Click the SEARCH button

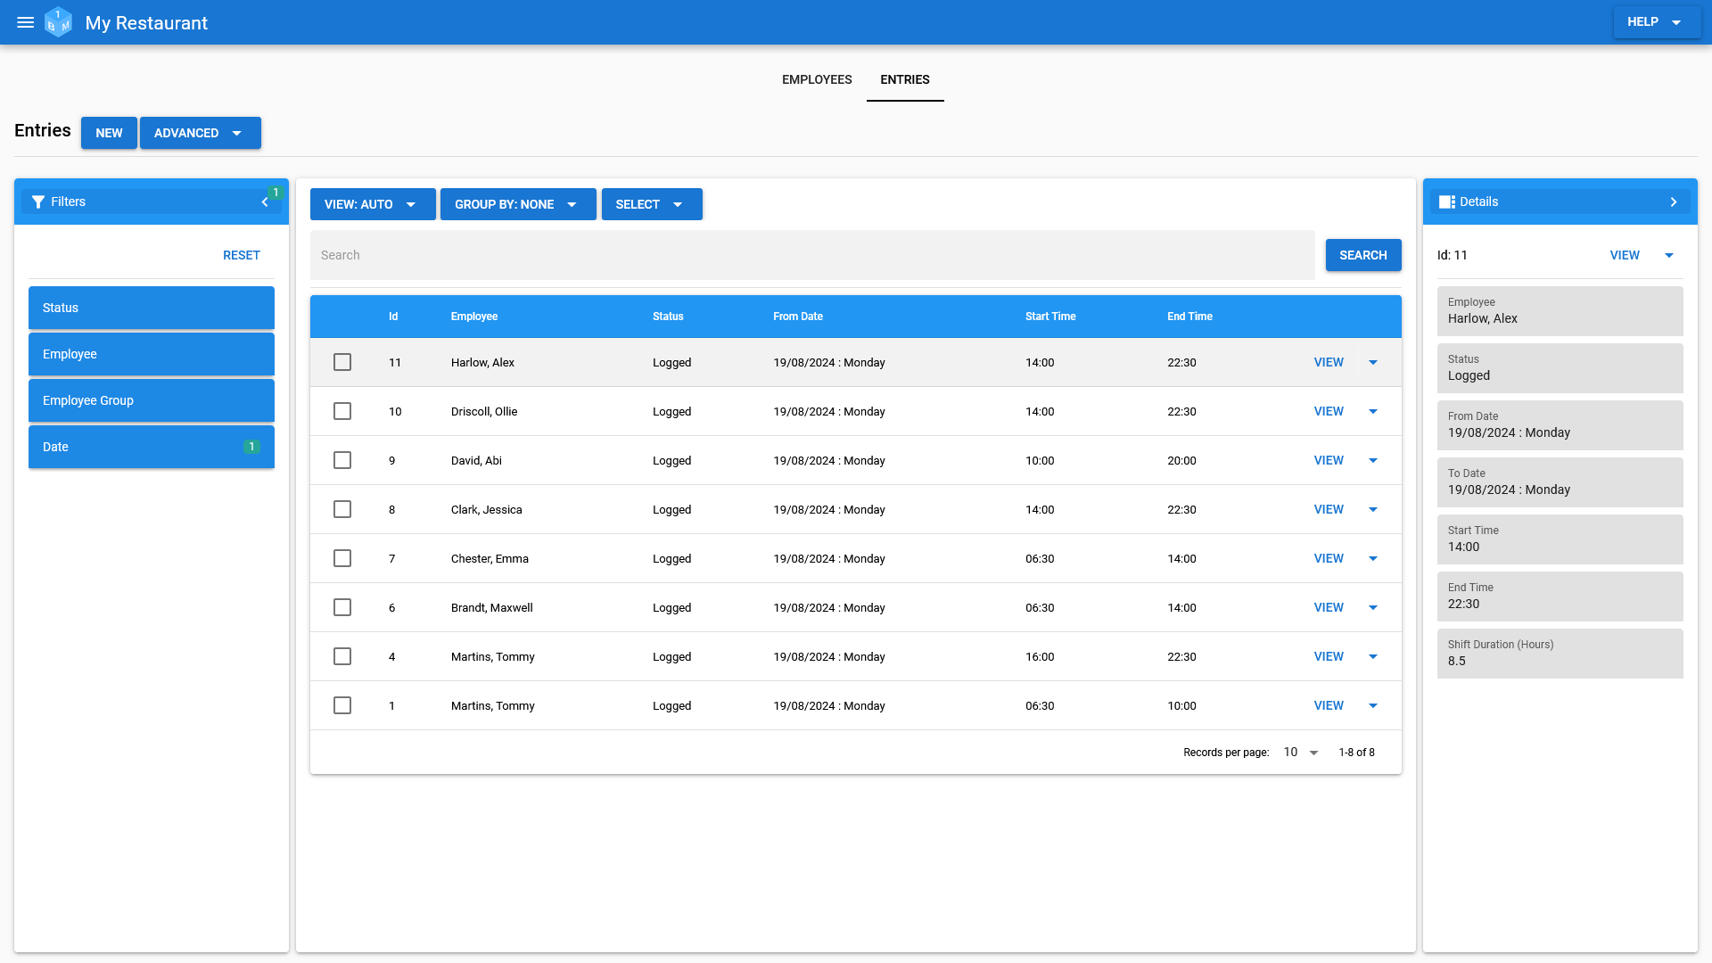[1362, 255]
